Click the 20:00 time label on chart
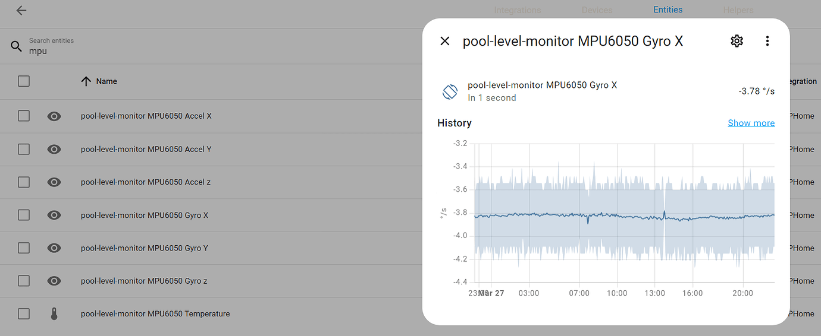 point(742,293)
